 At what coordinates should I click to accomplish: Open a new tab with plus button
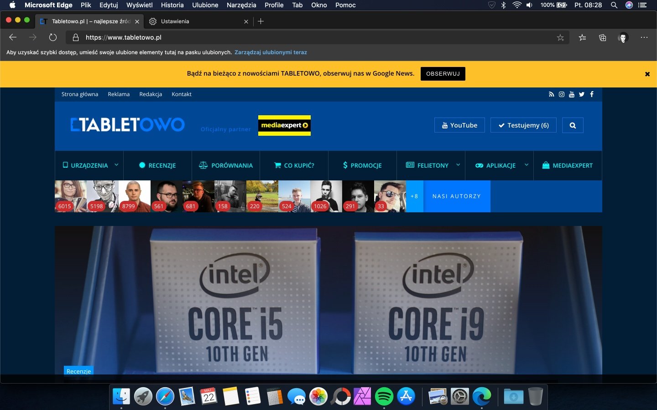261,21
